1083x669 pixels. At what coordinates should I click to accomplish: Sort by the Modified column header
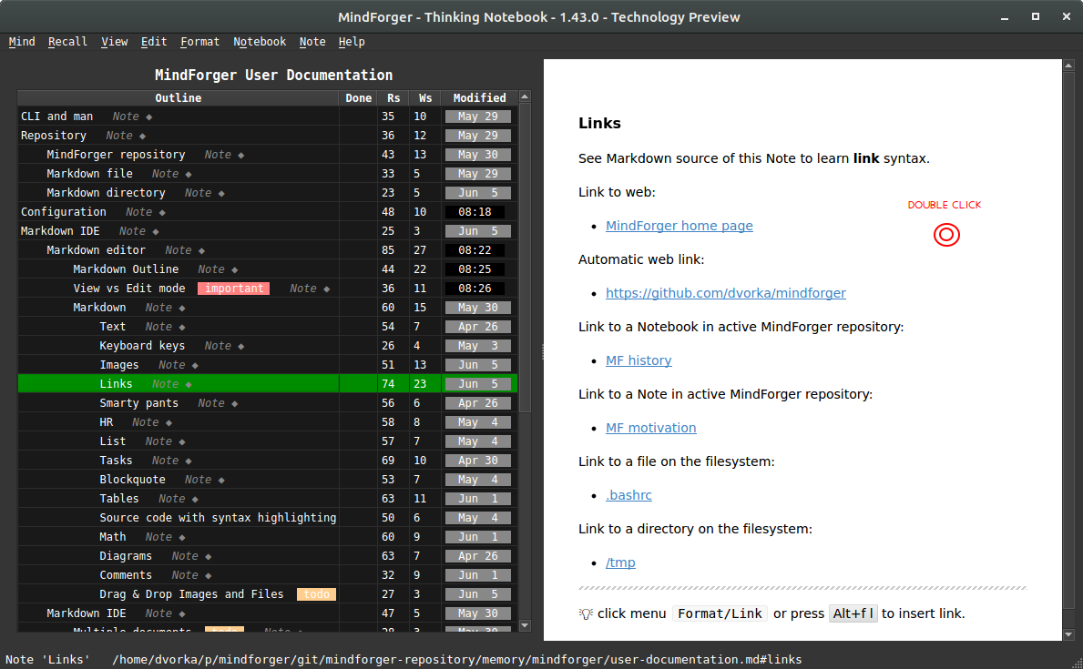479,98
